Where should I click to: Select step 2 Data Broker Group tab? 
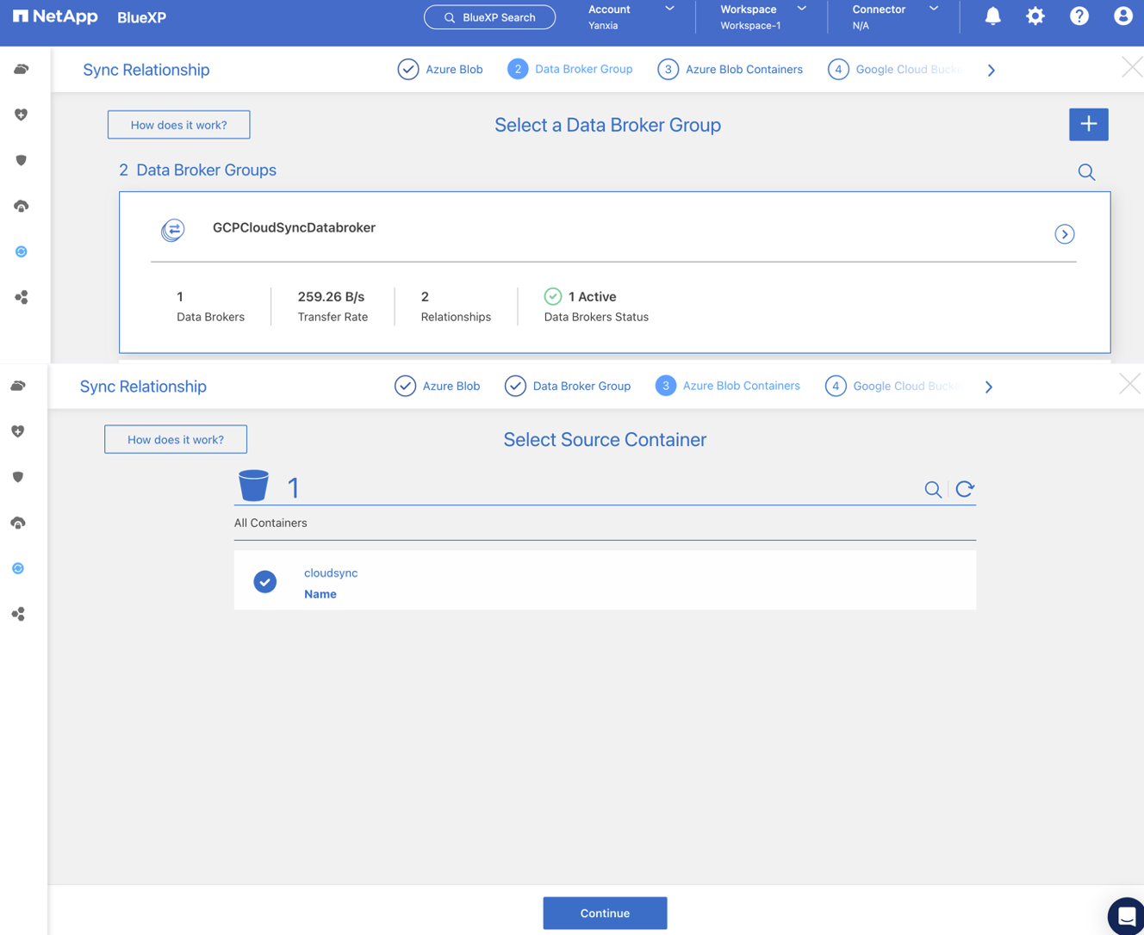pyautogui.click(x=570, y=69)
